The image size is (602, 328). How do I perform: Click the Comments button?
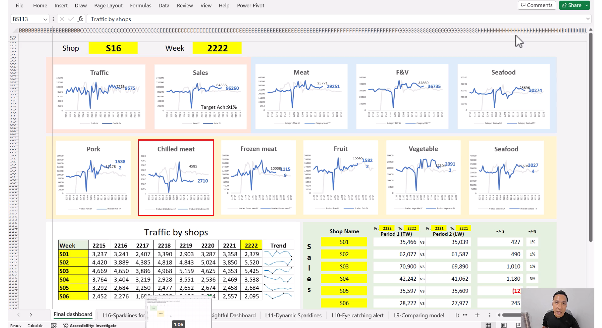pyautogui.click(x=537, y=5)
